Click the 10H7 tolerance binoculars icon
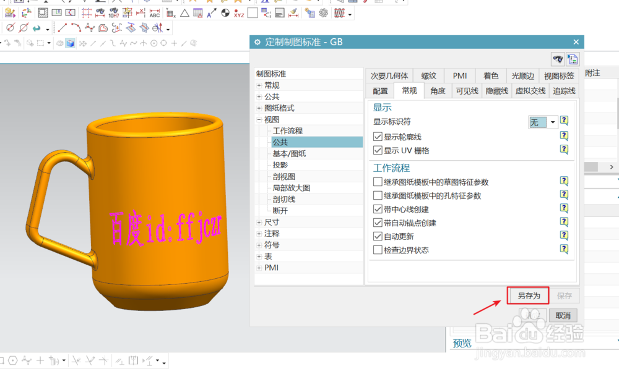 [114, 13]
